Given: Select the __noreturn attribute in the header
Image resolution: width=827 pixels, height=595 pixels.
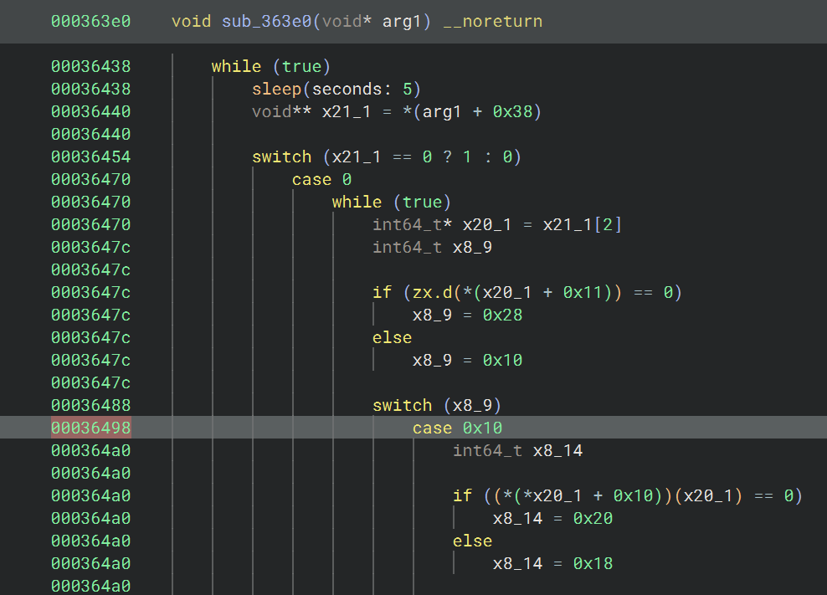Looking at the screenshot, I should tap(492, 21).
